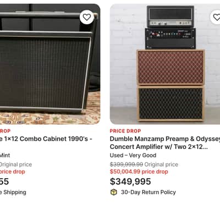Screen dimensions: 220x220
Task: Click the Used – Very Good condition
Action: click(133, 155)
